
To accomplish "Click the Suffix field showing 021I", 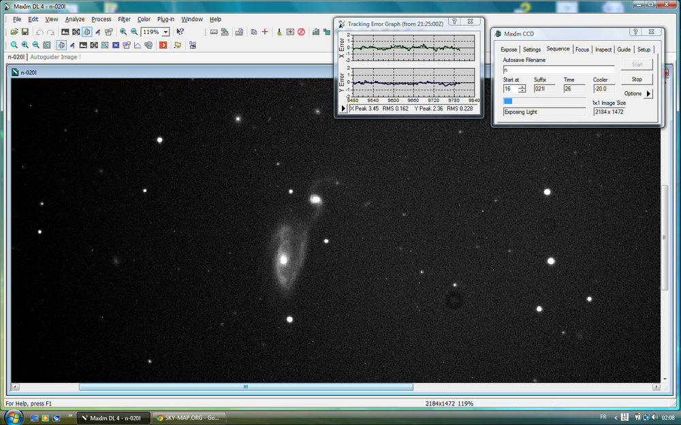I will 544,88.
